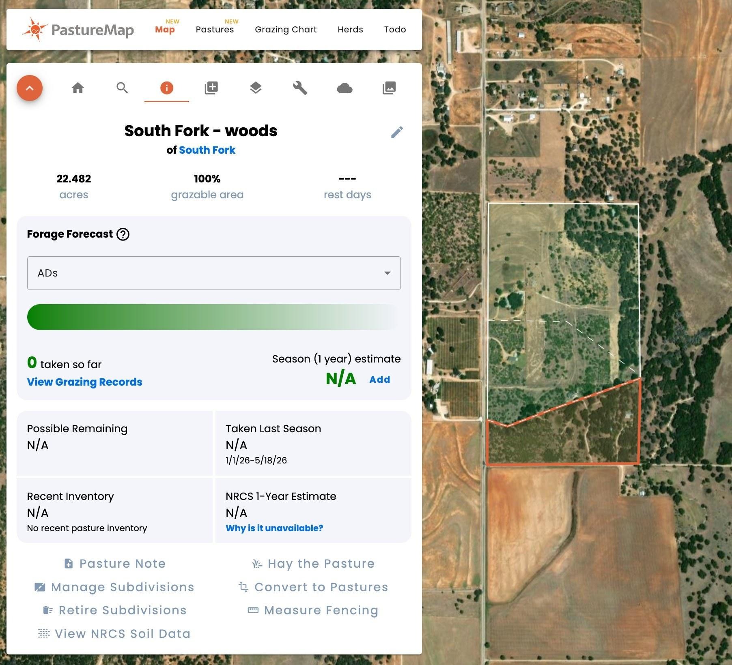Open the Herds menu item
Viewport: 732px width, 665px height.
350,30
